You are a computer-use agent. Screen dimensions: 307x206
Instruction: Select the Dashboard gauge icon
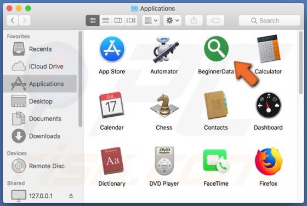pos(268,105)
